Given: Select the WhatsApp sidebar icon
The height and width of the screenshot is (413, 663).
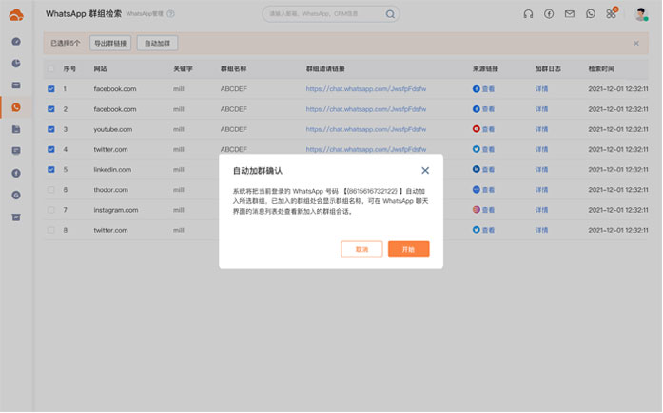Looking at the screenshot, I should (16, 107).
